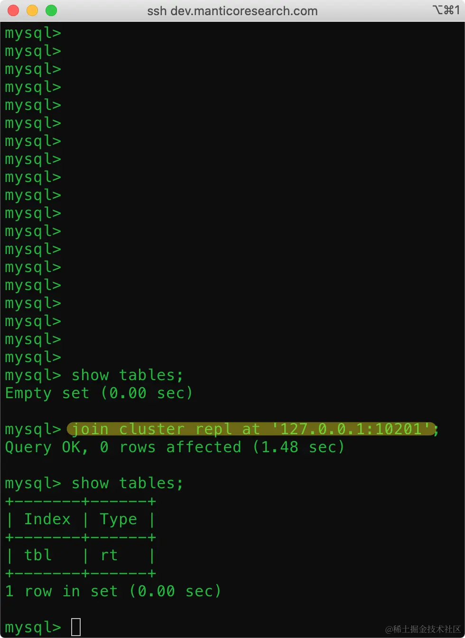This screenshot has width=465, height=638.
Task: Click the 1 row in set output line
Action: 113,591
